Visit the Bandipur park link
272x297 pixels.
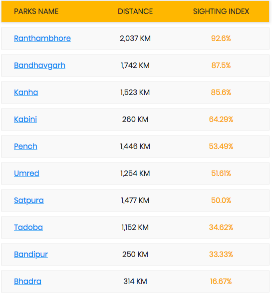(x=31, y=254)
